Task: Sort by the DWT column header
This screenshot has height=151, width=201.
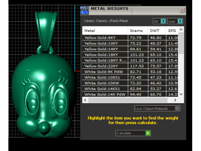Action: 157,31
